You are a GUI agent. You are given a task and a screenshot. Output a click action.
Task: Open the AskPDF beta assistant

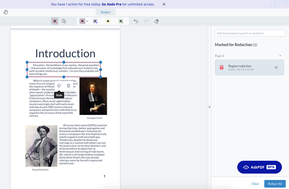pos(259,167)
